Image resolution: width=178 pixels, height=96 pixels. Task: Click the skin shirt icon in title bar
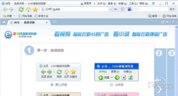coord(153,4)
